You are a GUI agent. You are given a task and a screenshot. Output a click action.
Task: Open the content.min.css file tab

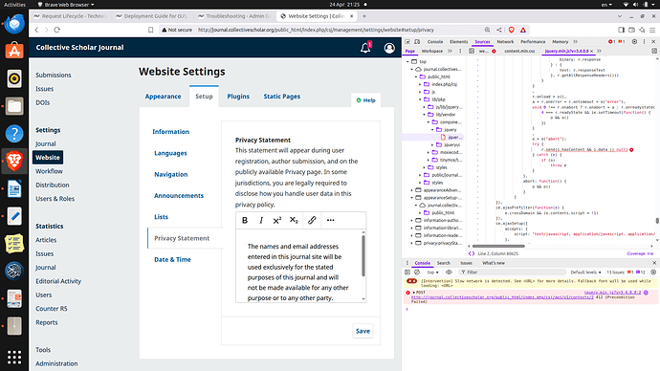pos(519,51)
